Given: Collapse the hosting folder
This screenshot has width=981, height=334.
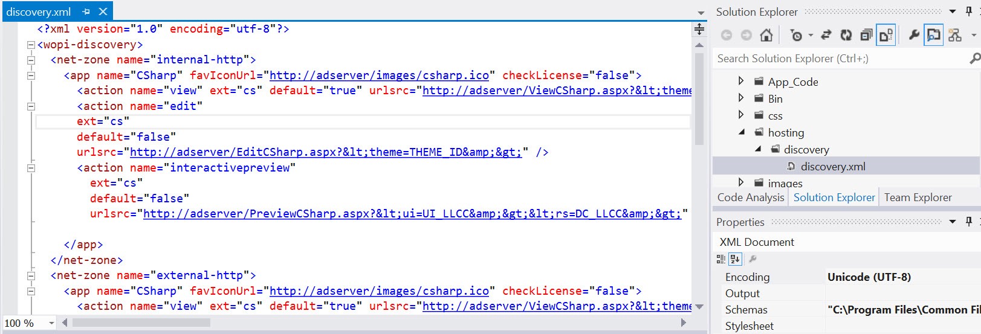Looking at the screenshot, I should [742, 132].
